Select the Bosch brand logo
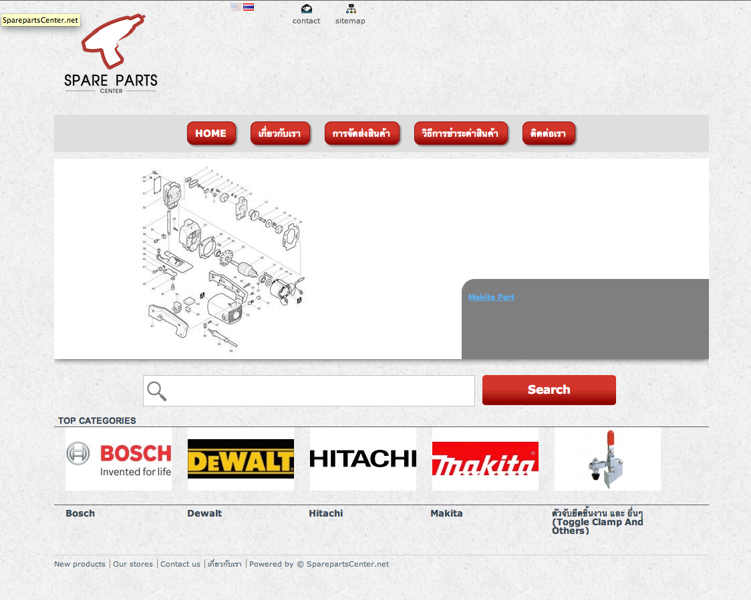This screenshot has height=600, width=751. click(118, 459)
